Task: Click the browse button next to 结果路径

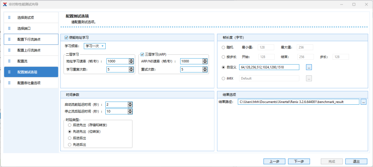Action: (x=363, y=102)
